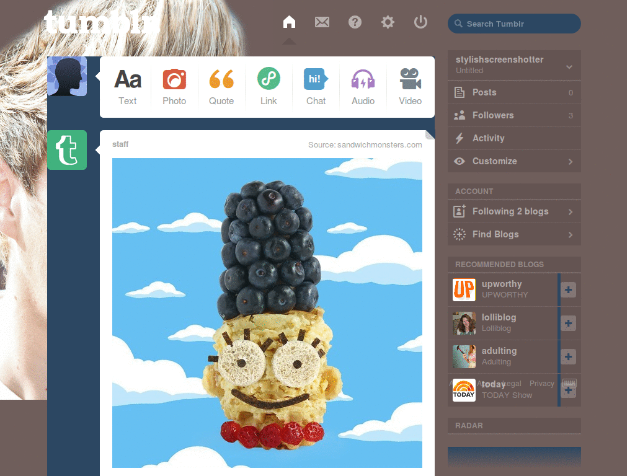Click the Followers people icon
Image resolution: width=635 pixels, height=476 pixels.
point(460,115)
